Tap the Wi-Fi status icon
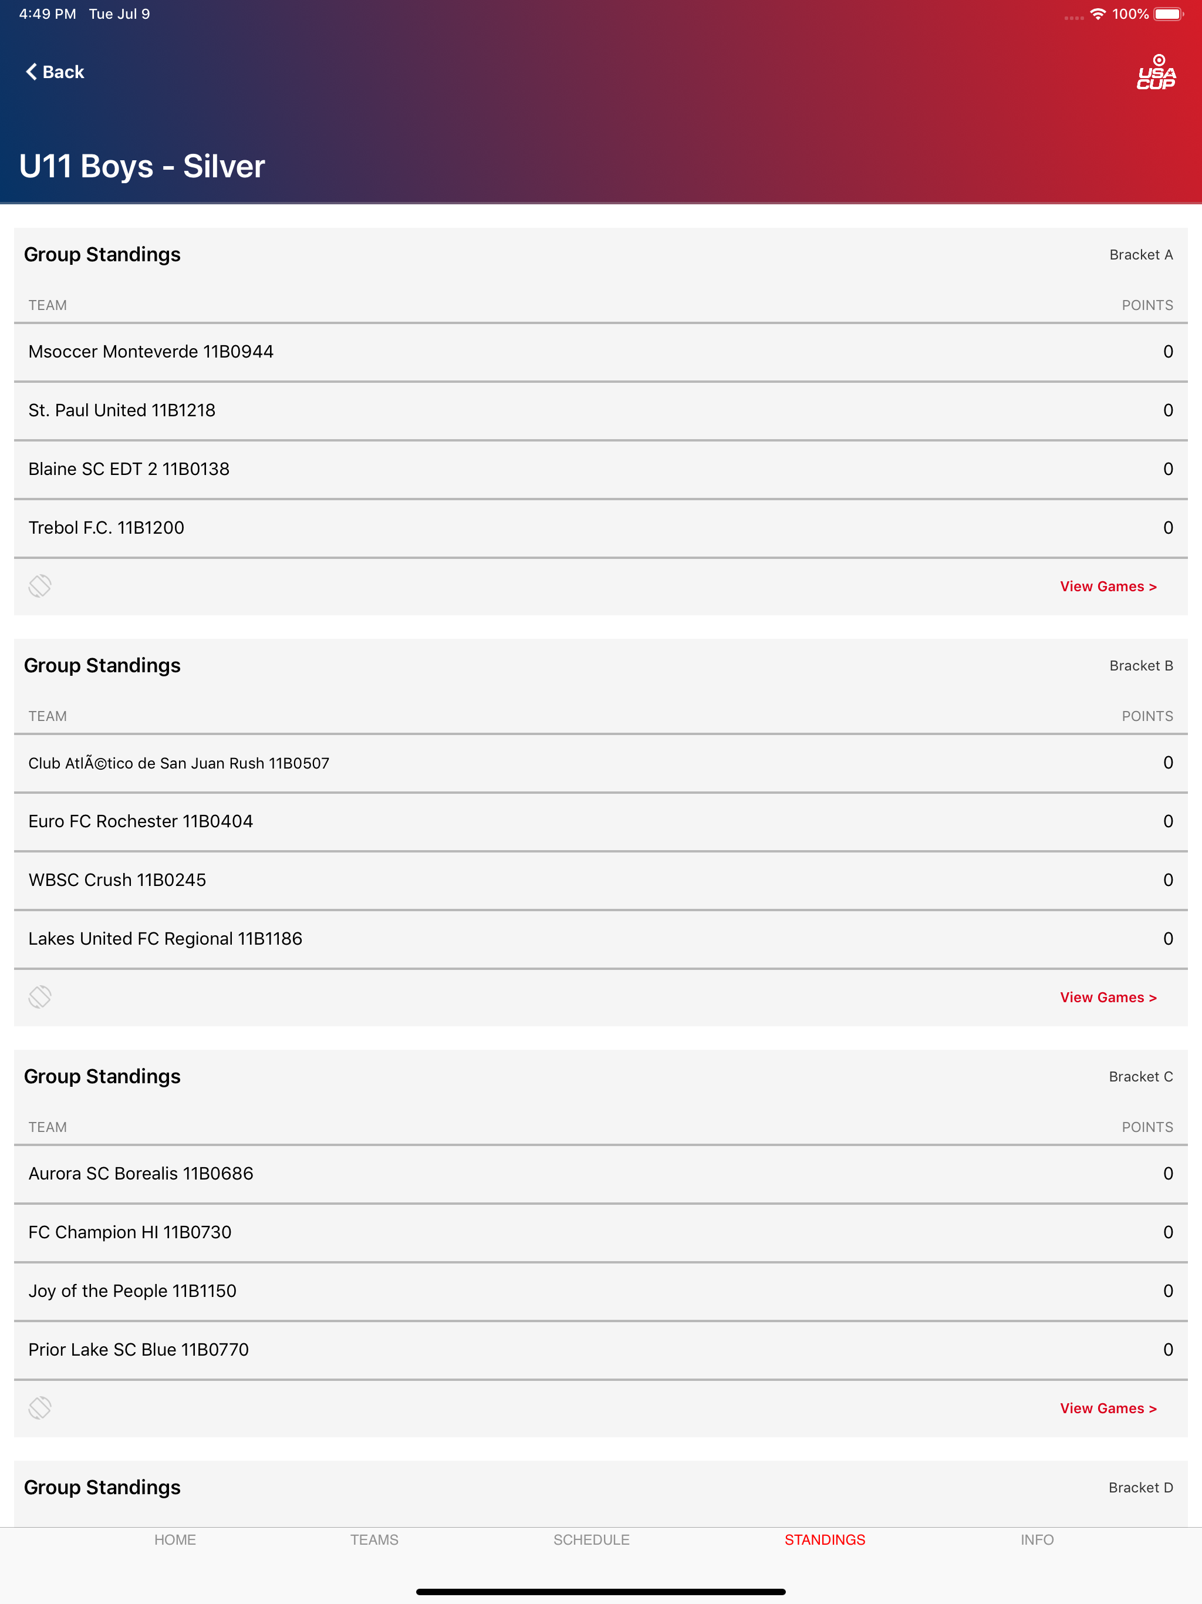The width and height of the screenshot is (1202, 1604). click(x=1098, y=14)
